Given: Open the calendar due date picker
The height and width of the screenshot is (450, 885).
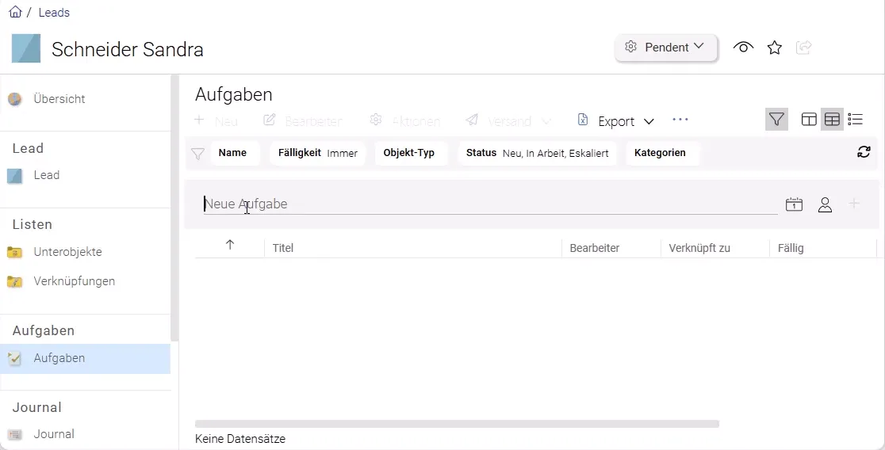Looking at the screenshot, I should (794, 204).
